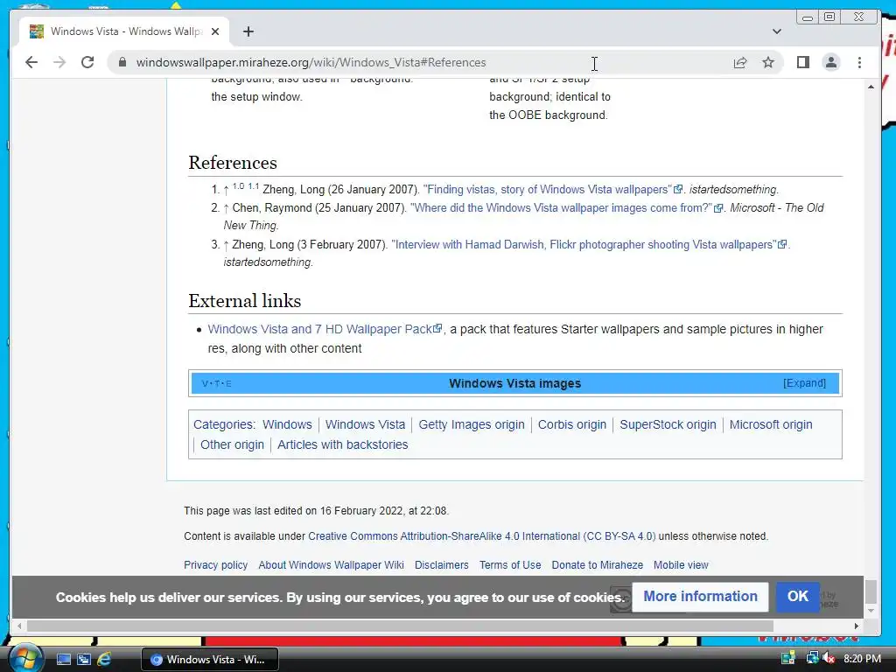The width and height of the screenshot is (896, 672).
Task: Bookmark this tab with the star icon
Action: [x=768, y=62]
